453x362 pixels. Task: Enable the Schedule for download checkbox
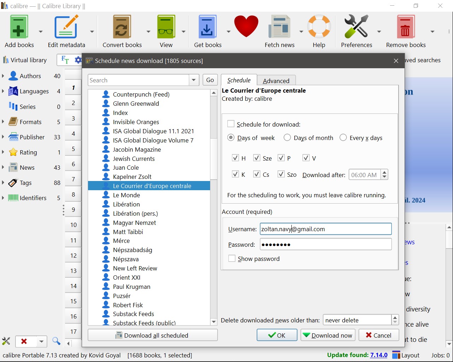[231, 124]
